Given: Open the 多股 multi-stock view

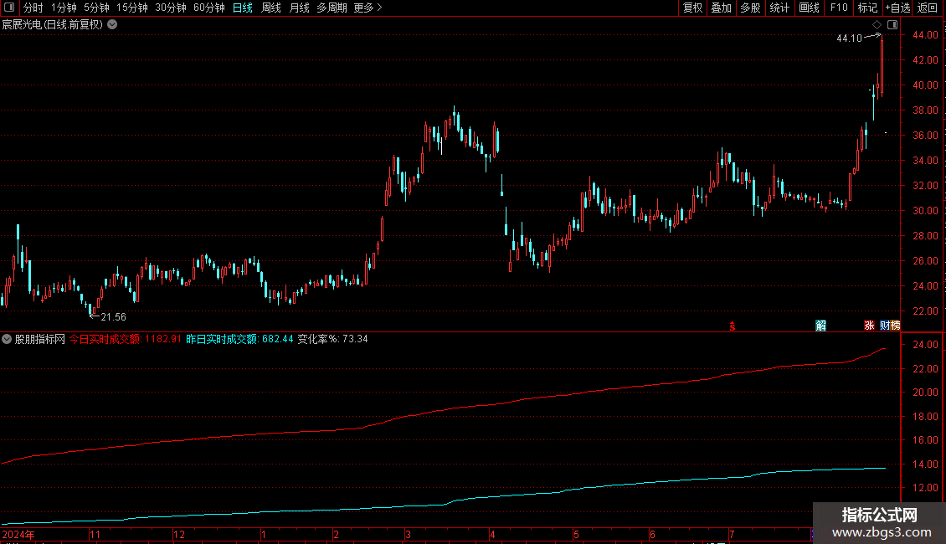Looking at the screenshot, I should click(x=750, y=8).
